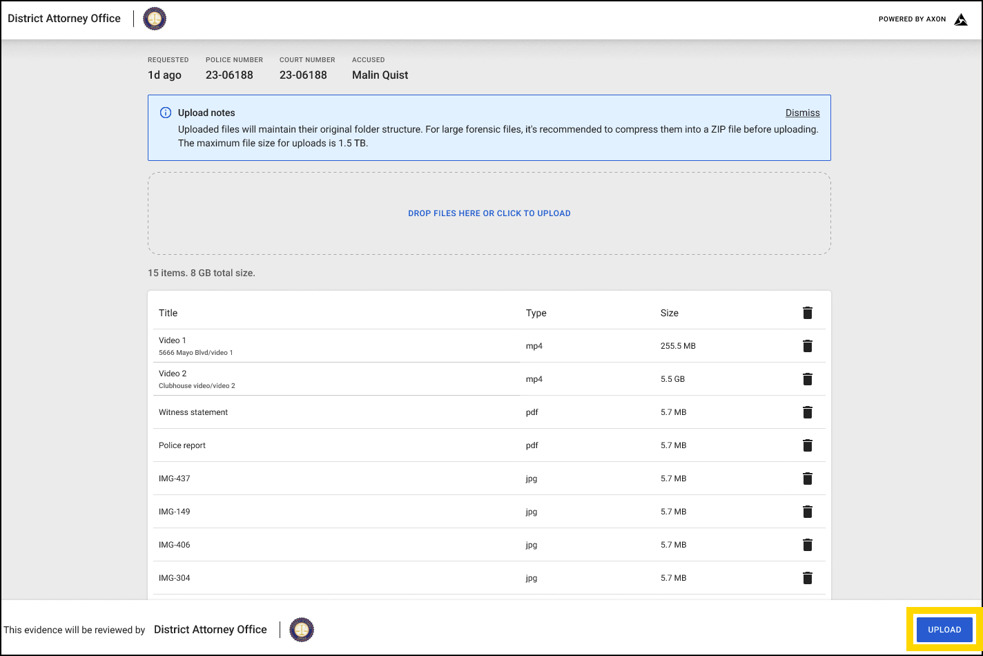Delete the Video 1 evidence file
The height and width of the screenshot is (656, 983).
pos(807,346)
